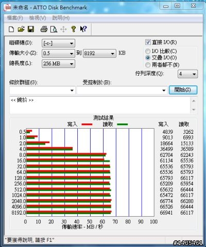Screen dimensions: 206x247
Task: Open the 說明(H) menu
Action: [61, 18]
